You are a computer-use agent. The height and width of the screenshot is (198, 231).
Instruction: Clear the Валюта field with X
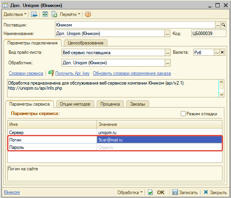[x=222, y=52]
